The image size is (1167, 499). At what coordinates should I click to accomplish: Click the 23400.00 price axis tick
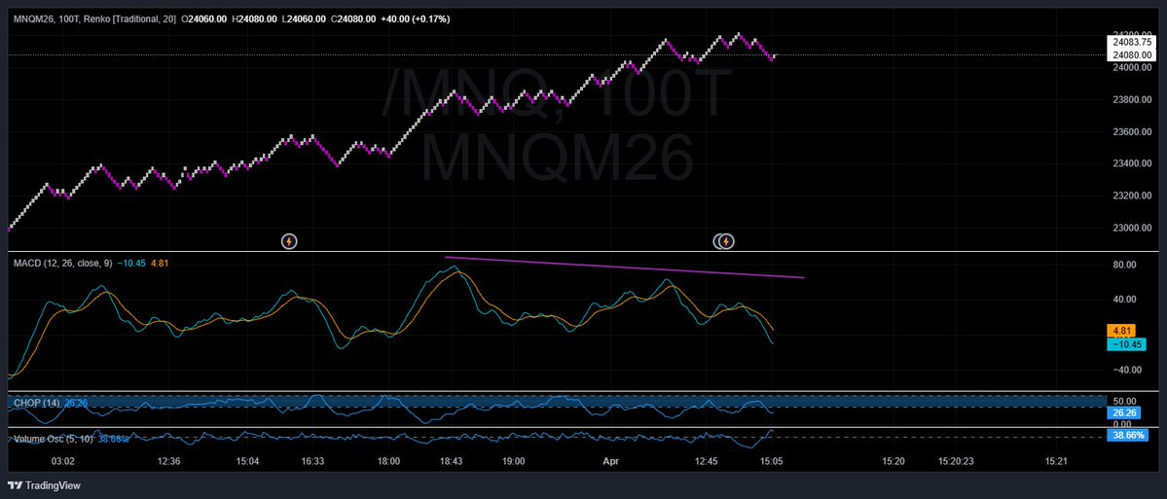[x=1132, y=163]
